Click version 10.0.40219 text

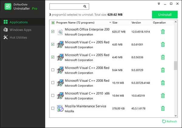tap(138, 96)
